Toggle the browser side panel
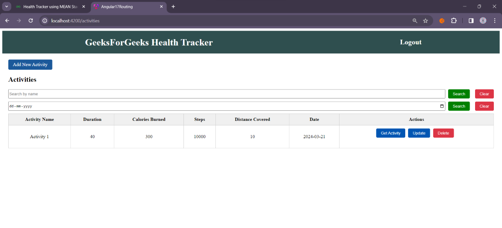502x228 pixels. (x=471, y=21)
